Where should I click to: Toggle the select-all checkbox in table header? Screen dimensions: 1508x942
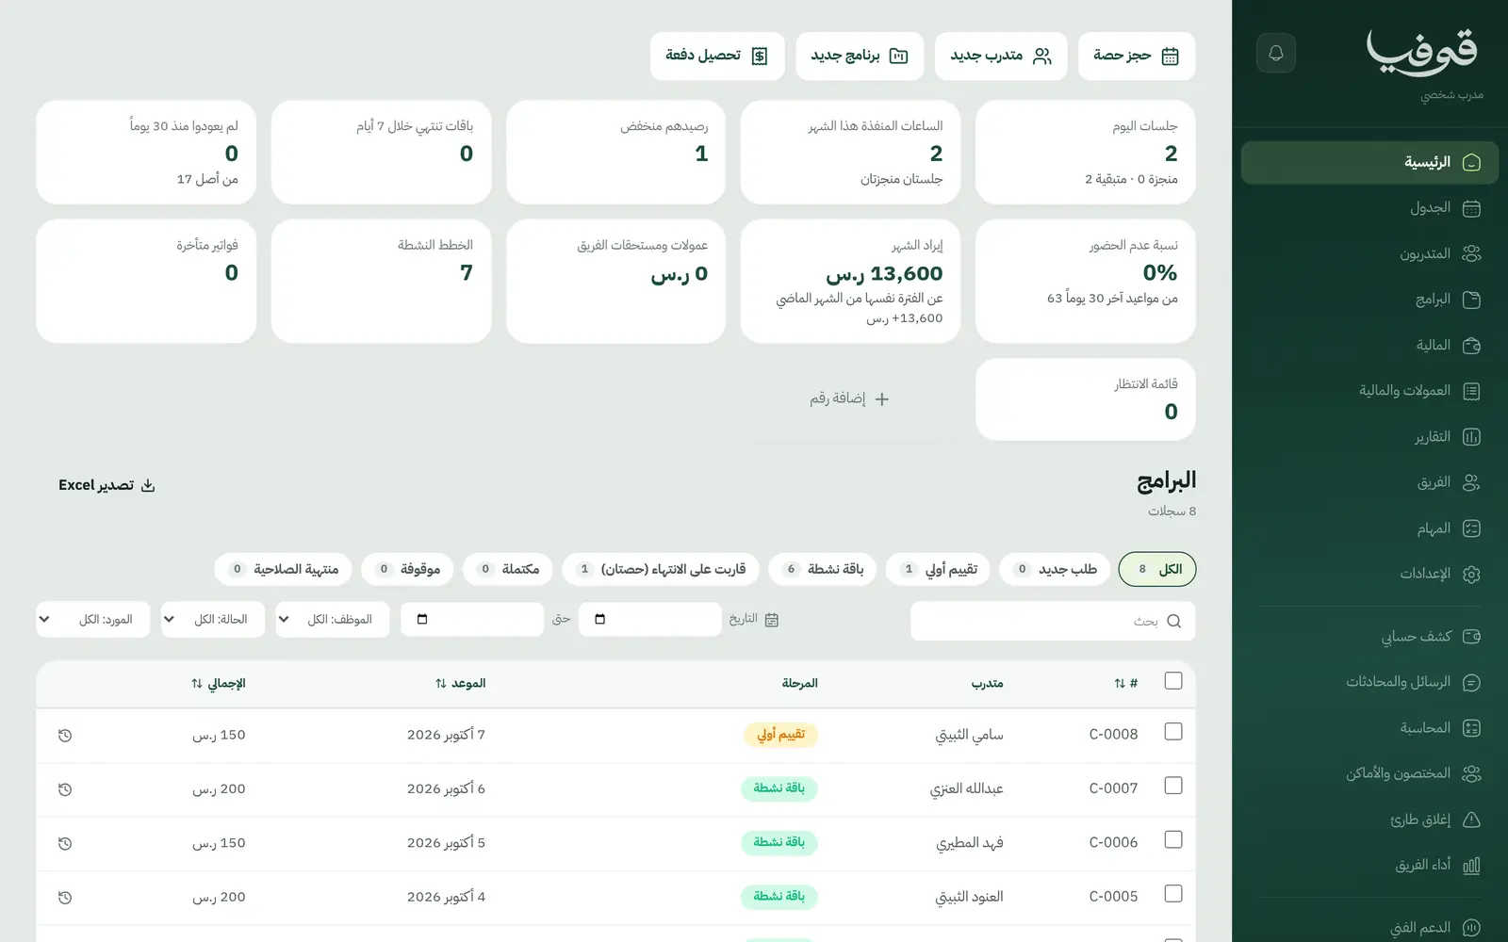tap(1173, 680)
